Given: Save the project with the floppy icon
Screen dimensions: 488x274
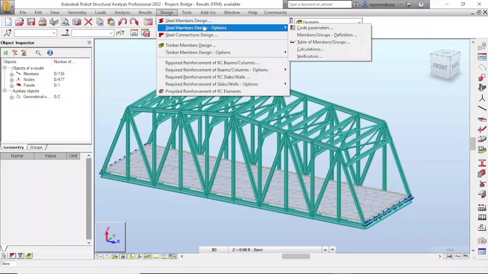Looking at the screenshot, I should pos(31,22).
